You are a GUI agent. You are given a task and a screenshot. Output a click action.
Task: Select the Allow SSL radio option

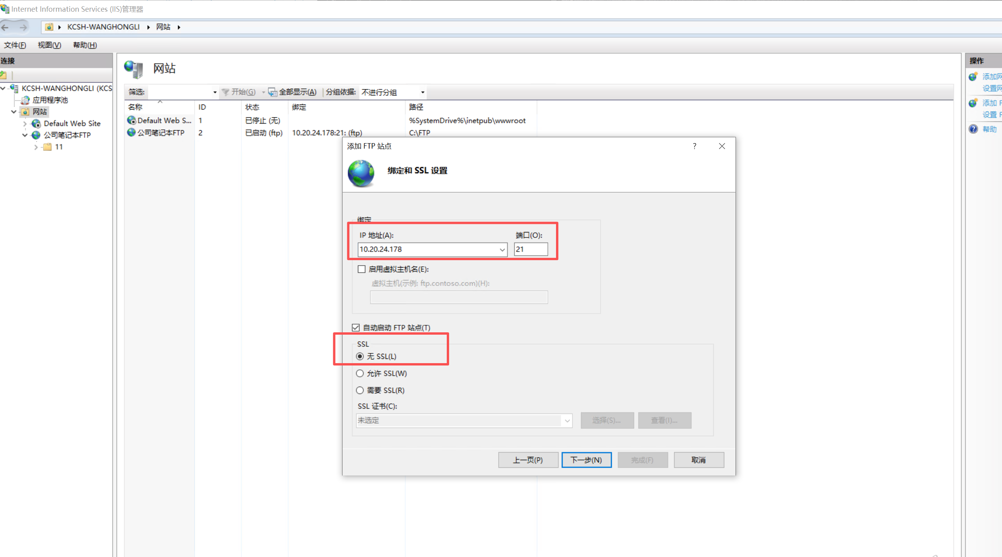pyautogui.click(x=360, y=373)
